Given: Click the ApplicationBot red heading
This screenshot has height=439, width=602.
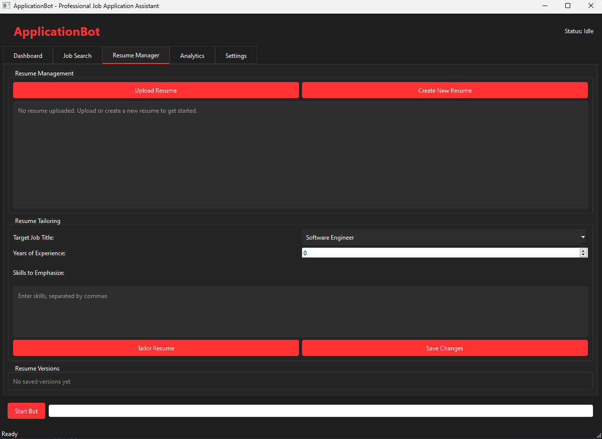Looking at the screenshot, I should (x=57, y=32).
